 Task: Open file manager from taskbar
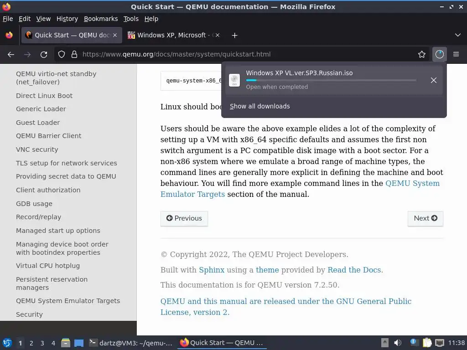click(x=66, y=343)
